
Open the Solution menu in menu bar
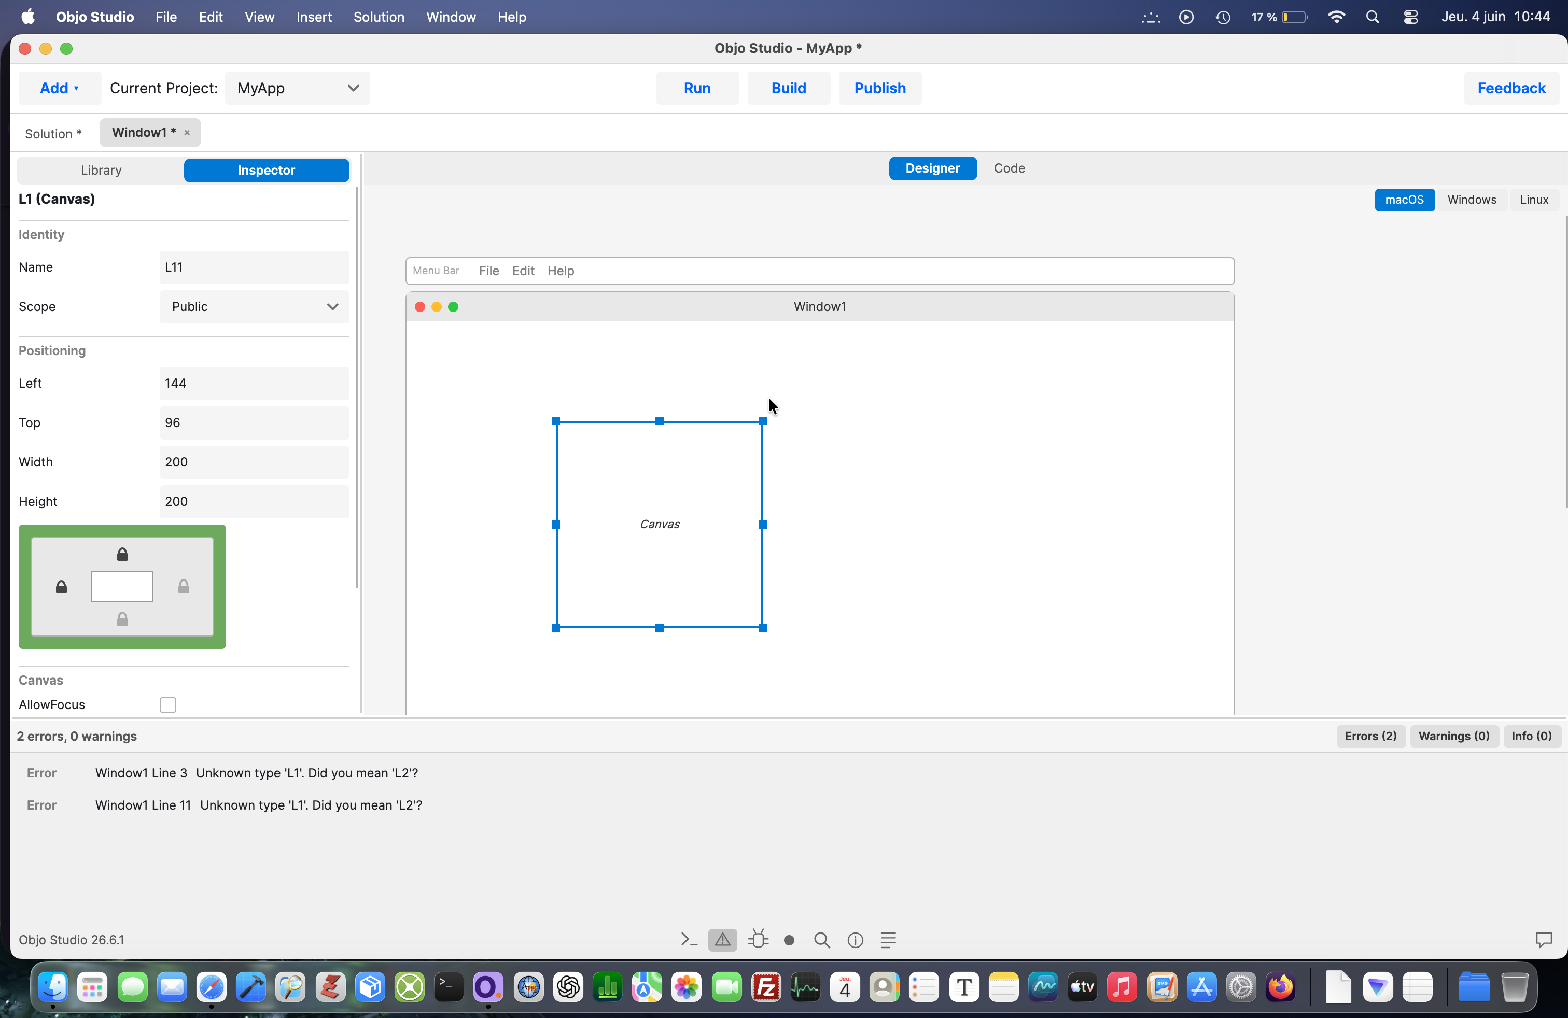379,17
